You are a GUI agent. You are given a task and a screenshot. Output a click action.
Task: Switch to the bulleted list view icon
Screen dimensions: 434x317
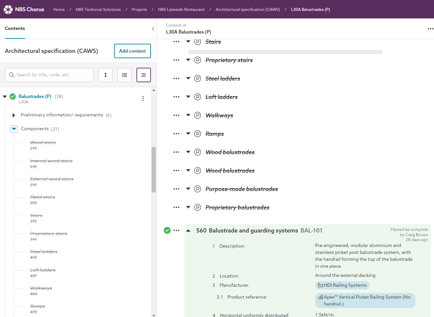125,75
